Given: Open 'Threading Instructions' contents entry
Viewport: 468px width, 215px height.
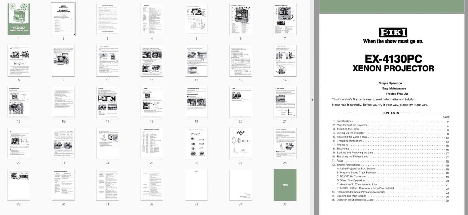Looking at the screenshot, I should point(351,141).
